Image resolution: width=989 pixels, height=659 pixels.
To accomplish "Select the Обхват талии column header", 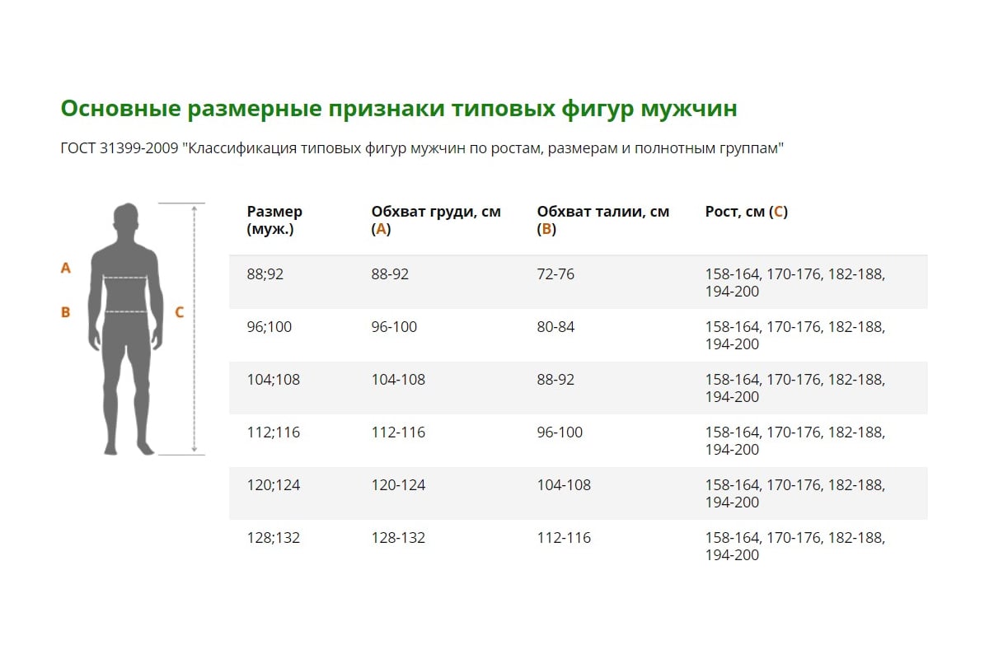I will coord(602,220).
